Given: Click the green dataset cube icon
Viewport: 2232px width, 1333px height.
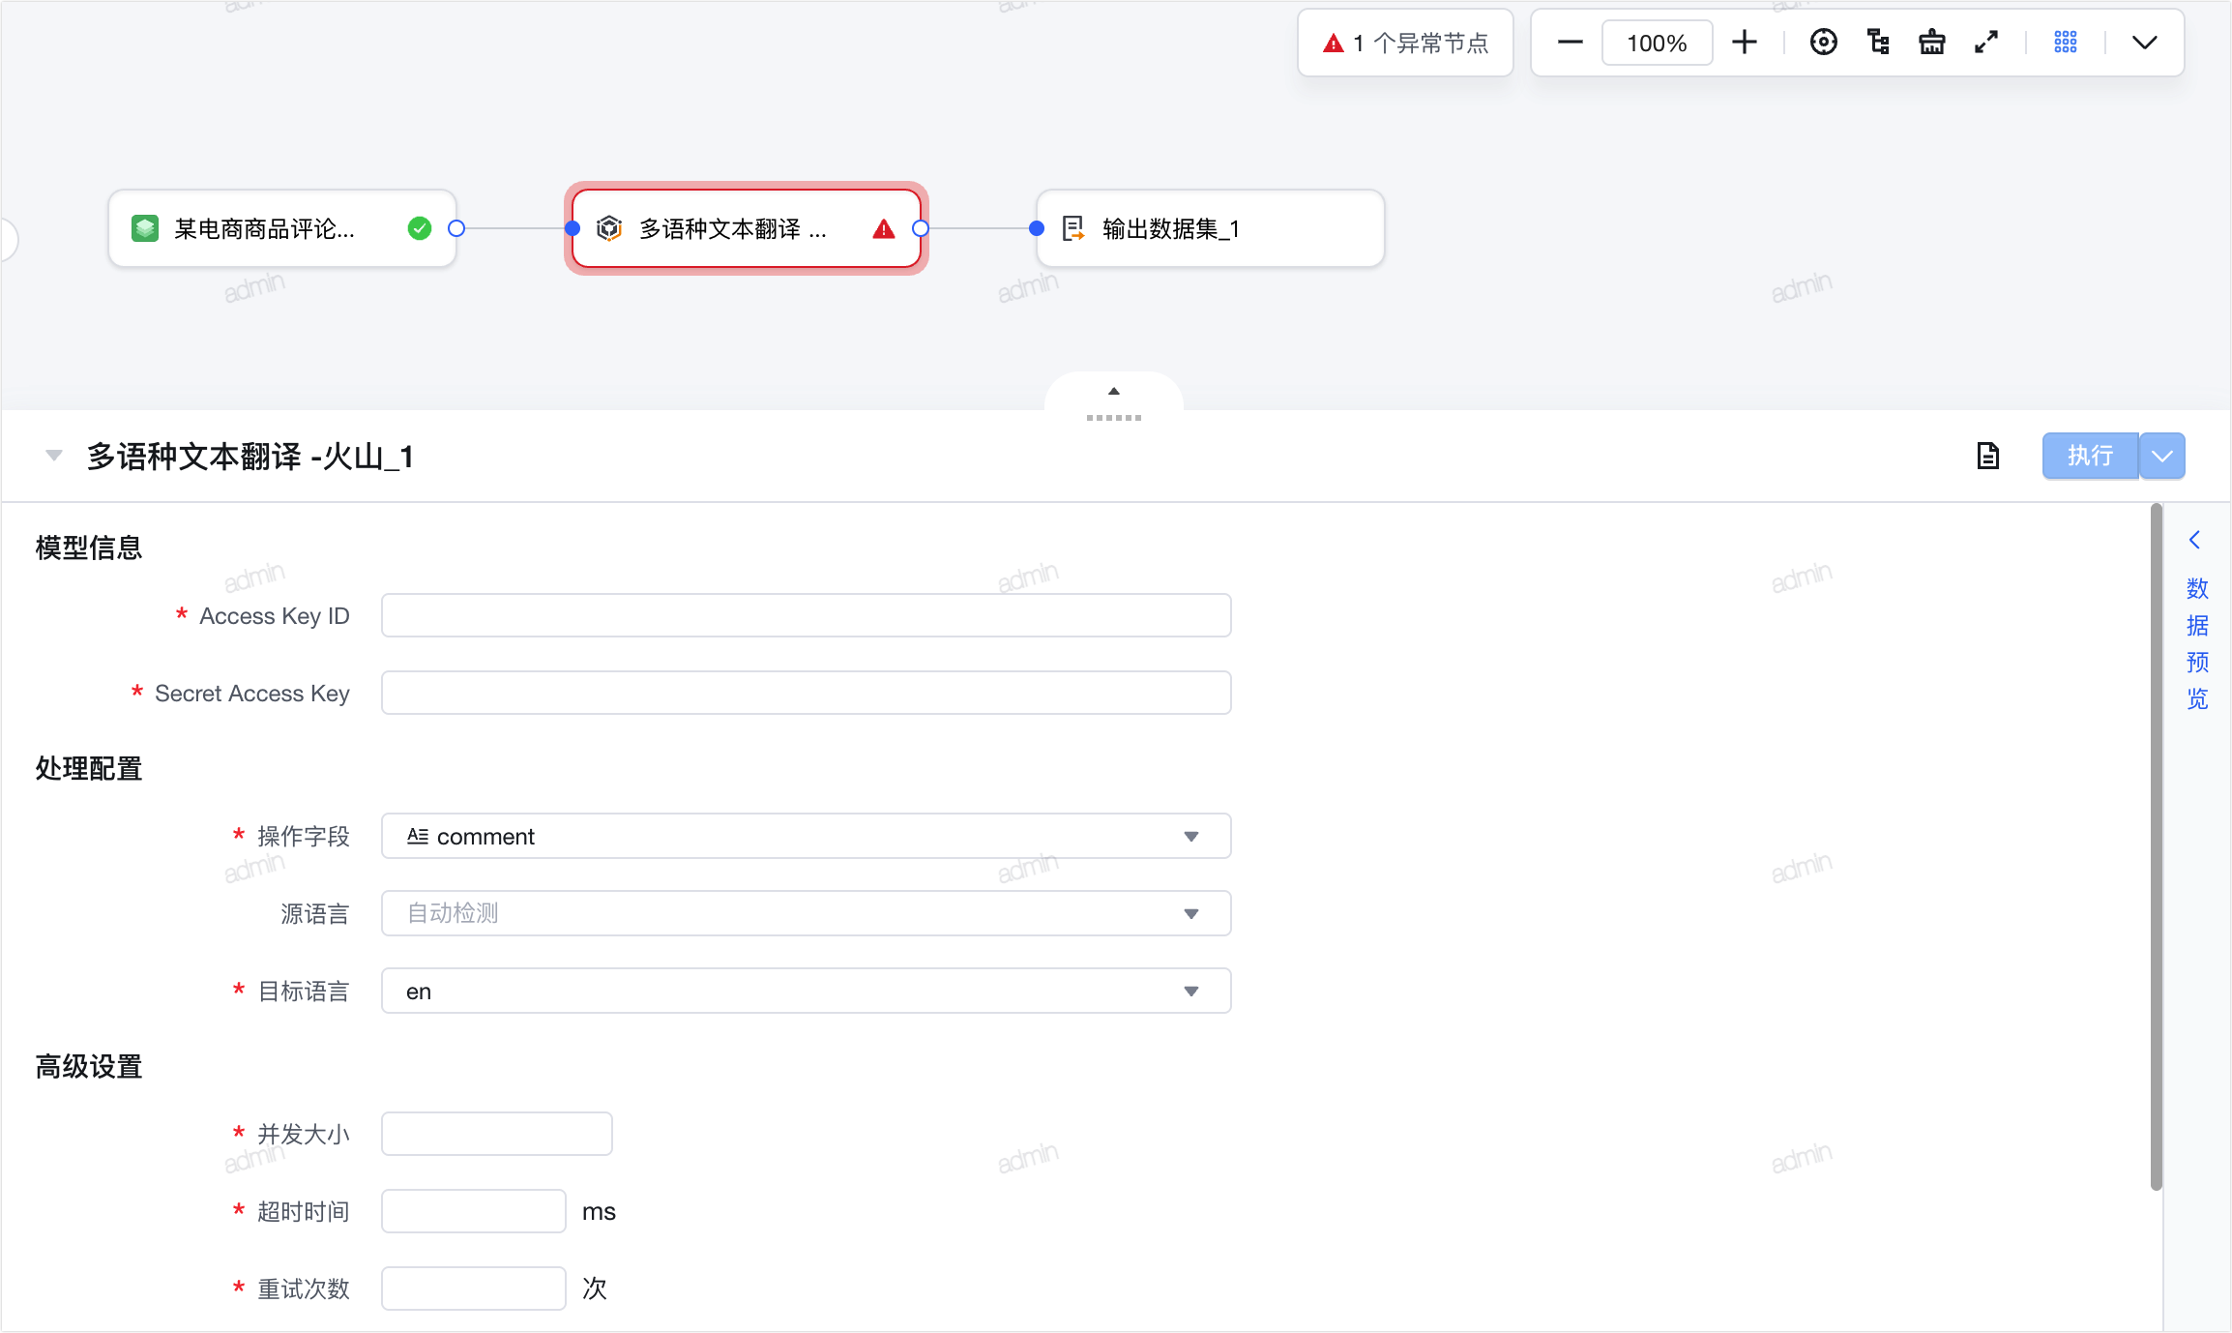Looking at the screenshot, I should [x=145, y=228].
